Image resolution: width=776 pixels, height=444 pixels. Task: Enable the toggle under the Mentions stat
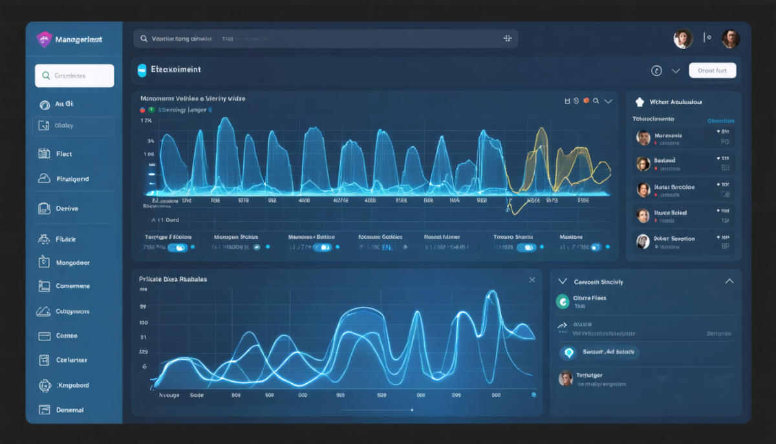tap(596, 247)
